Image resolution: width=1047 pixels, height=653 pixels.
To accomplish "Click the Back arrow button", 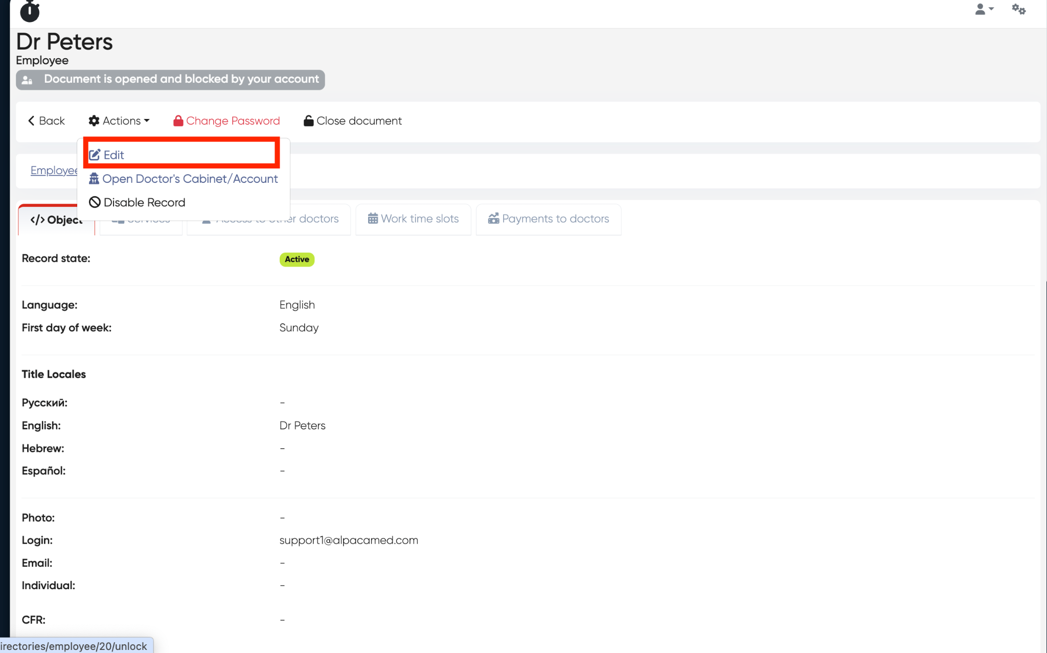I will (x=46, y=120).
